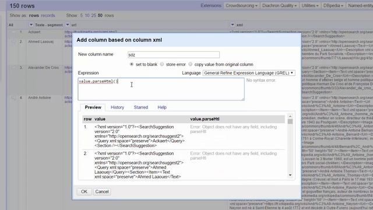Click the preview scrollbar down arrow
Viewport: 373px width, 210px height.
(290, 175)
